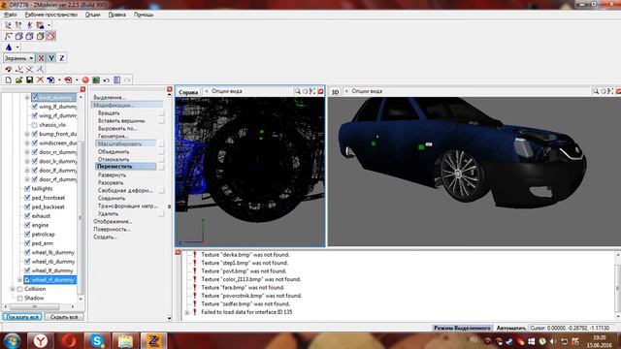Screen dimensions: 621x349
Task: Uncheck the wing_lf_dummy checkbox
Action: (x=35, y=107)
